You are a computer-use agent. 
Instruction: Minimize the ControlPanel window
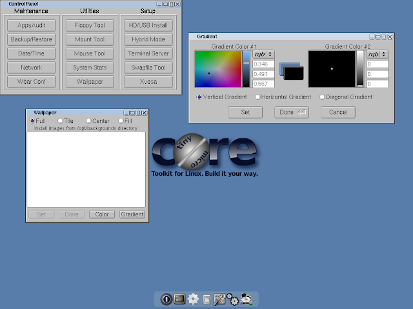pyautogui.click(x=159, y=5)
